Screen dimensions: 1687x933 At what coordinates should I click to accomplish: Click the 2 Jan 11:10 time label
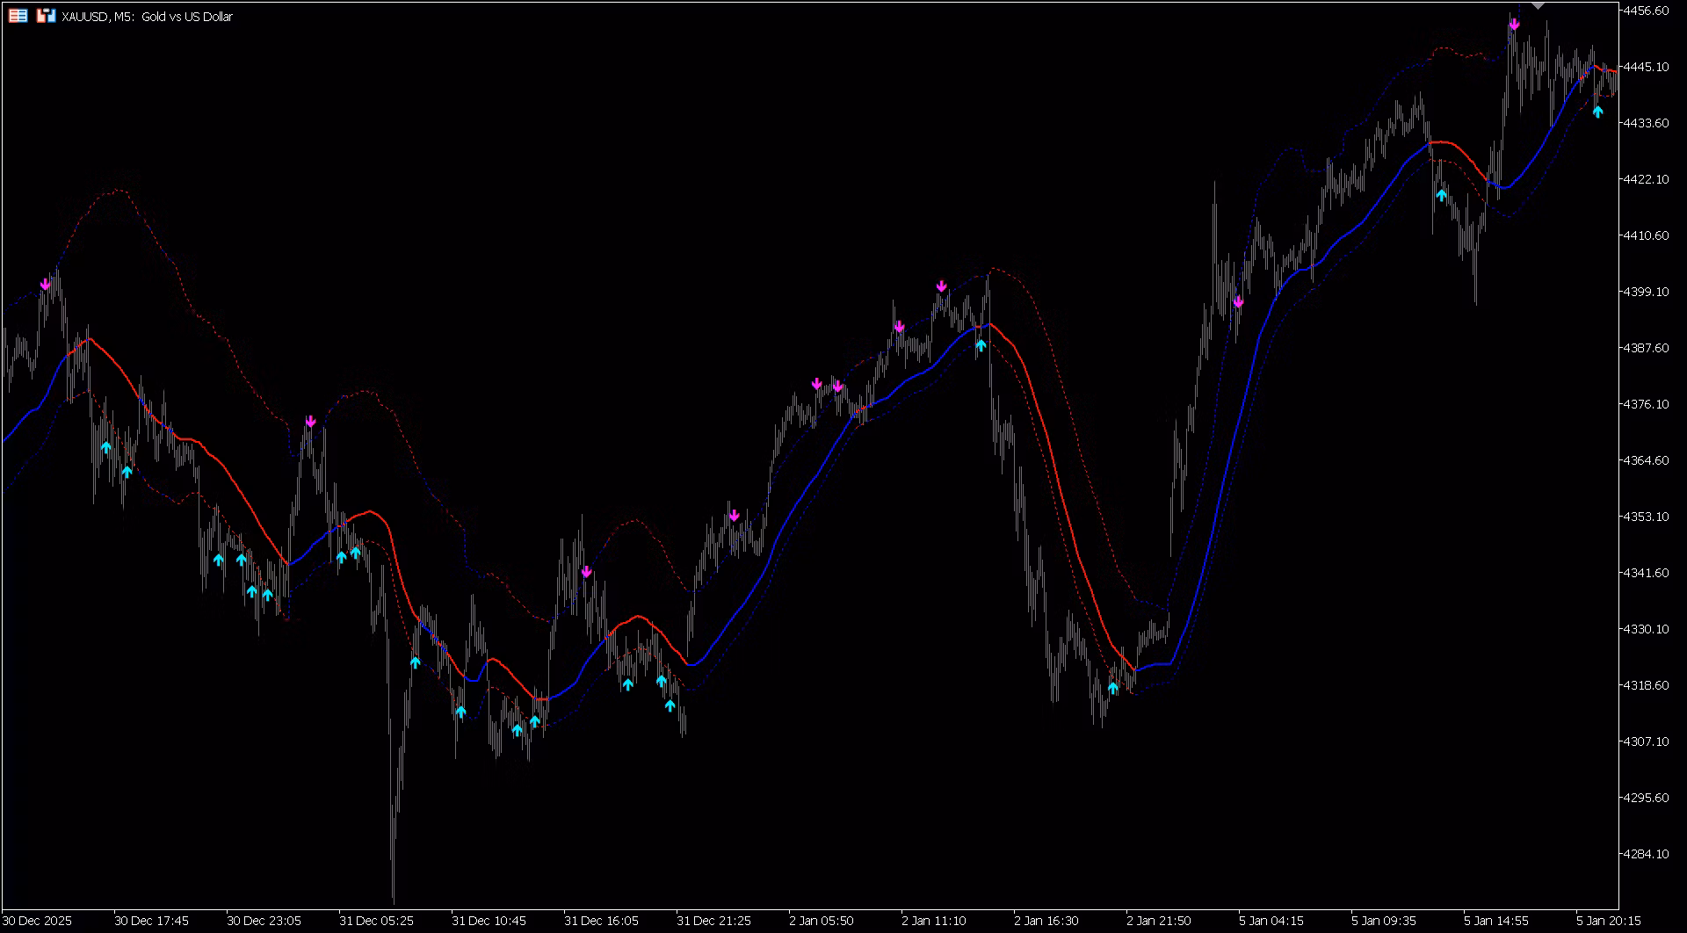[x=932, y=921]
